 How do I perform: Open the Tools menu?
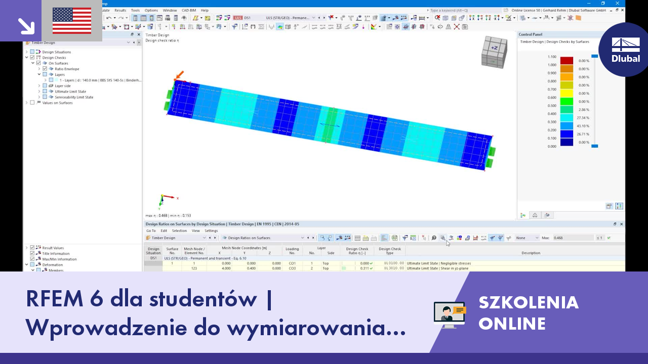(x=135, y=10)
